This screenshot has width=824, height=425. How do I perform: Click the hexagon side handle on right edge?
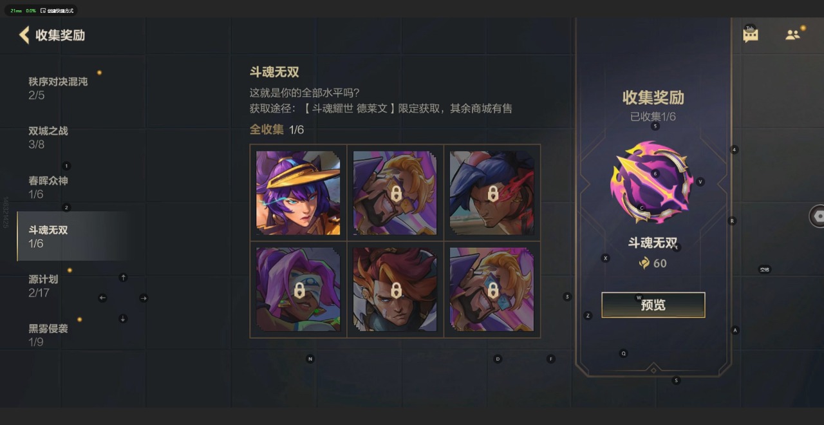pos(818,216)
